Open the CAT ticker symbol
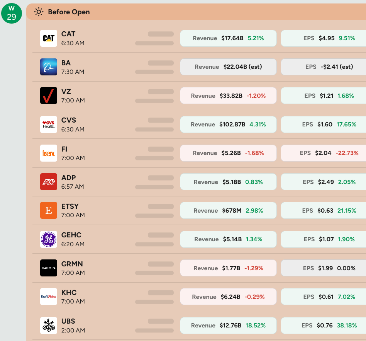This screenshot has height=341, width=366. 68,34
